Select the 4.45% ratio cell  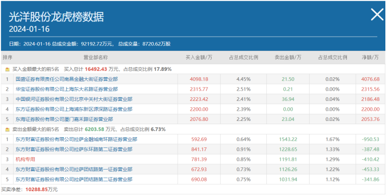click(x=244, y=79)
